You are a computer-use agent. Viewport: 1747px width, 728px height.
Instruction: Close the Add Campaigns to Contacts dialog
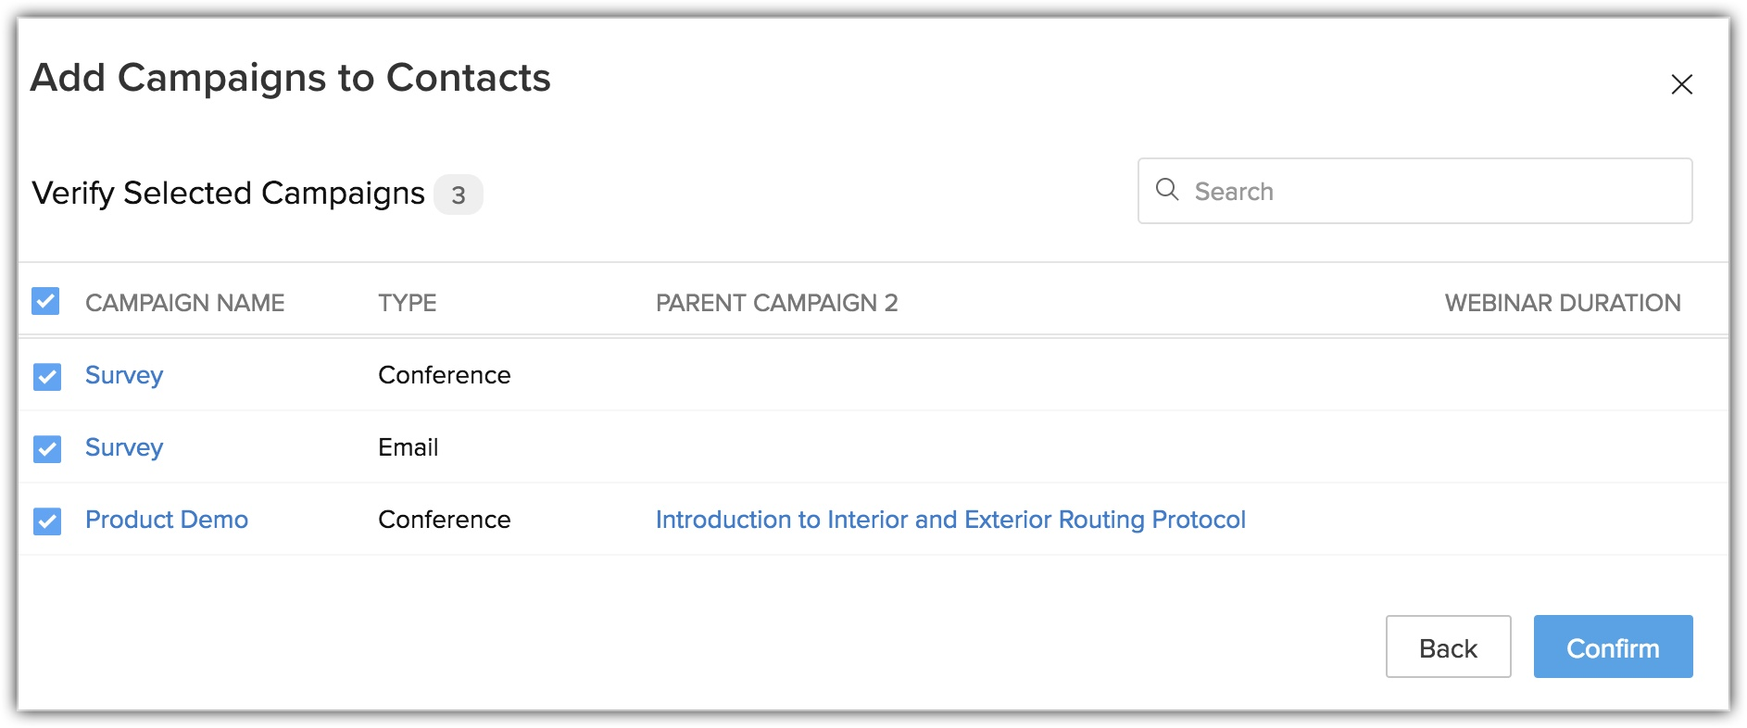click(x=1681, y=84)
